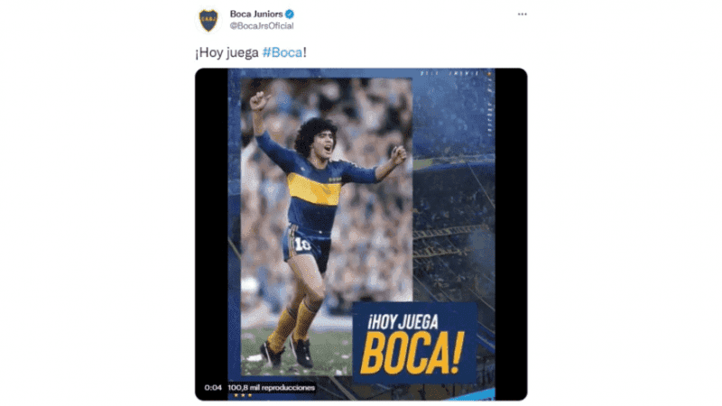Click the 100,8 mil reproducciones view count
This screenshot has height=406, width=722.
(272, 388)
